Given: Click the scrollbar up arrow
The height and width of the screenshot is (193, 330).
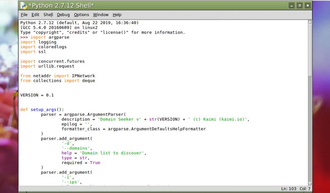Looking at the screenshot, I should (x=310, y=22).
